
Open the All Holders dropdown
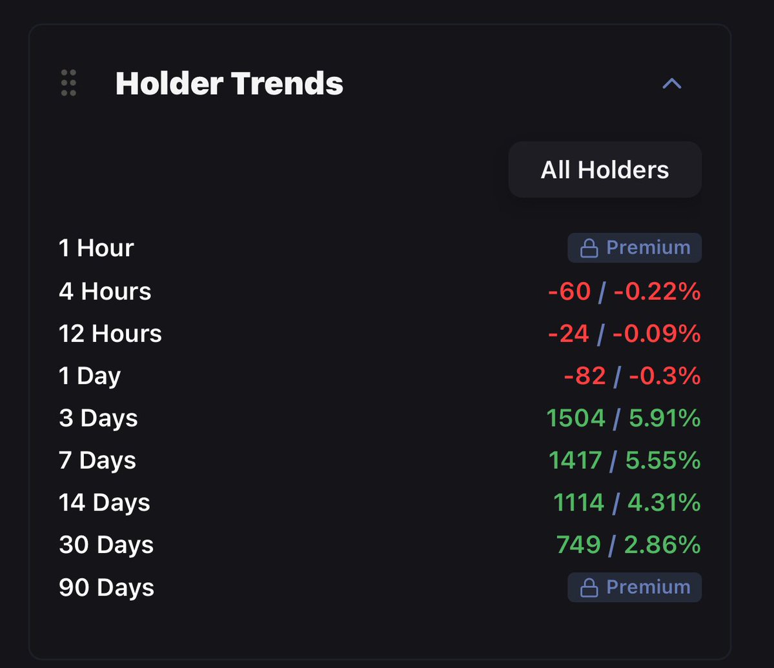tap(605, 170)
